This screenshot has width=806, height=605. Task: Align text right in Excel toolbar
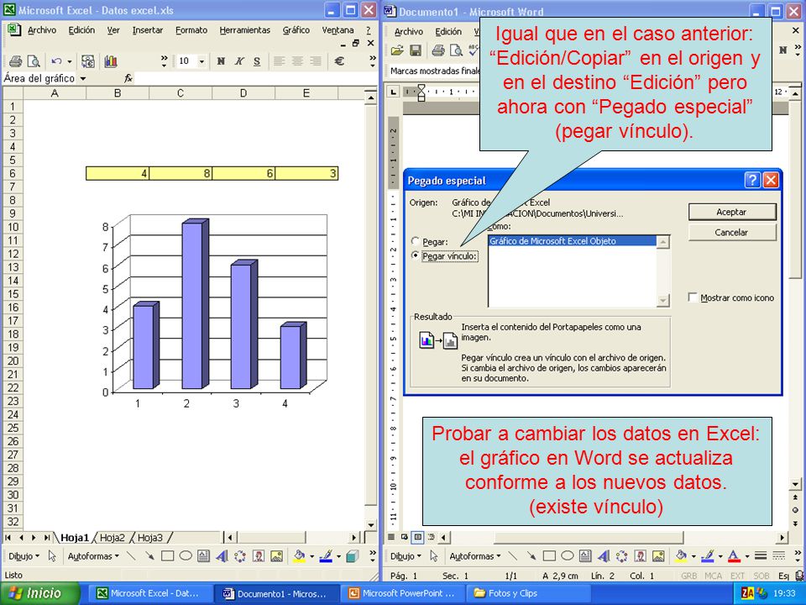[x=315, y=61]
